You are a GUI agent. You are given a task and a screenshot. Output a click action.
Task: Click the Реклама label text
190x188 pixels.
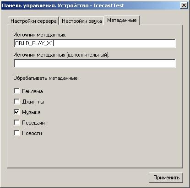tap(33, 91)
